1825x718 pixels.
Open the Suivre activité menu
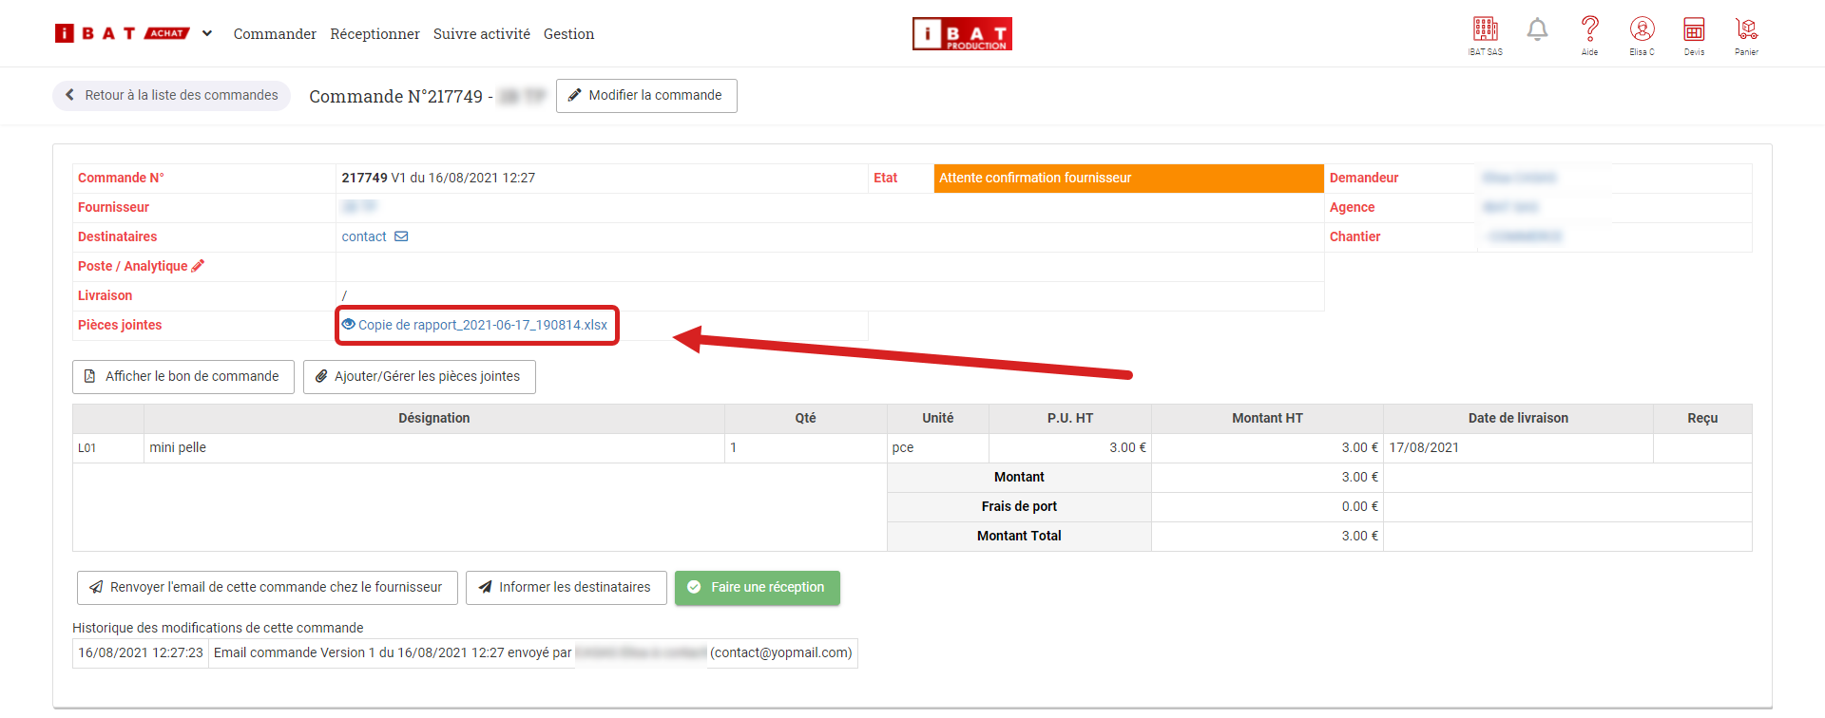click(x=481, y=34)
